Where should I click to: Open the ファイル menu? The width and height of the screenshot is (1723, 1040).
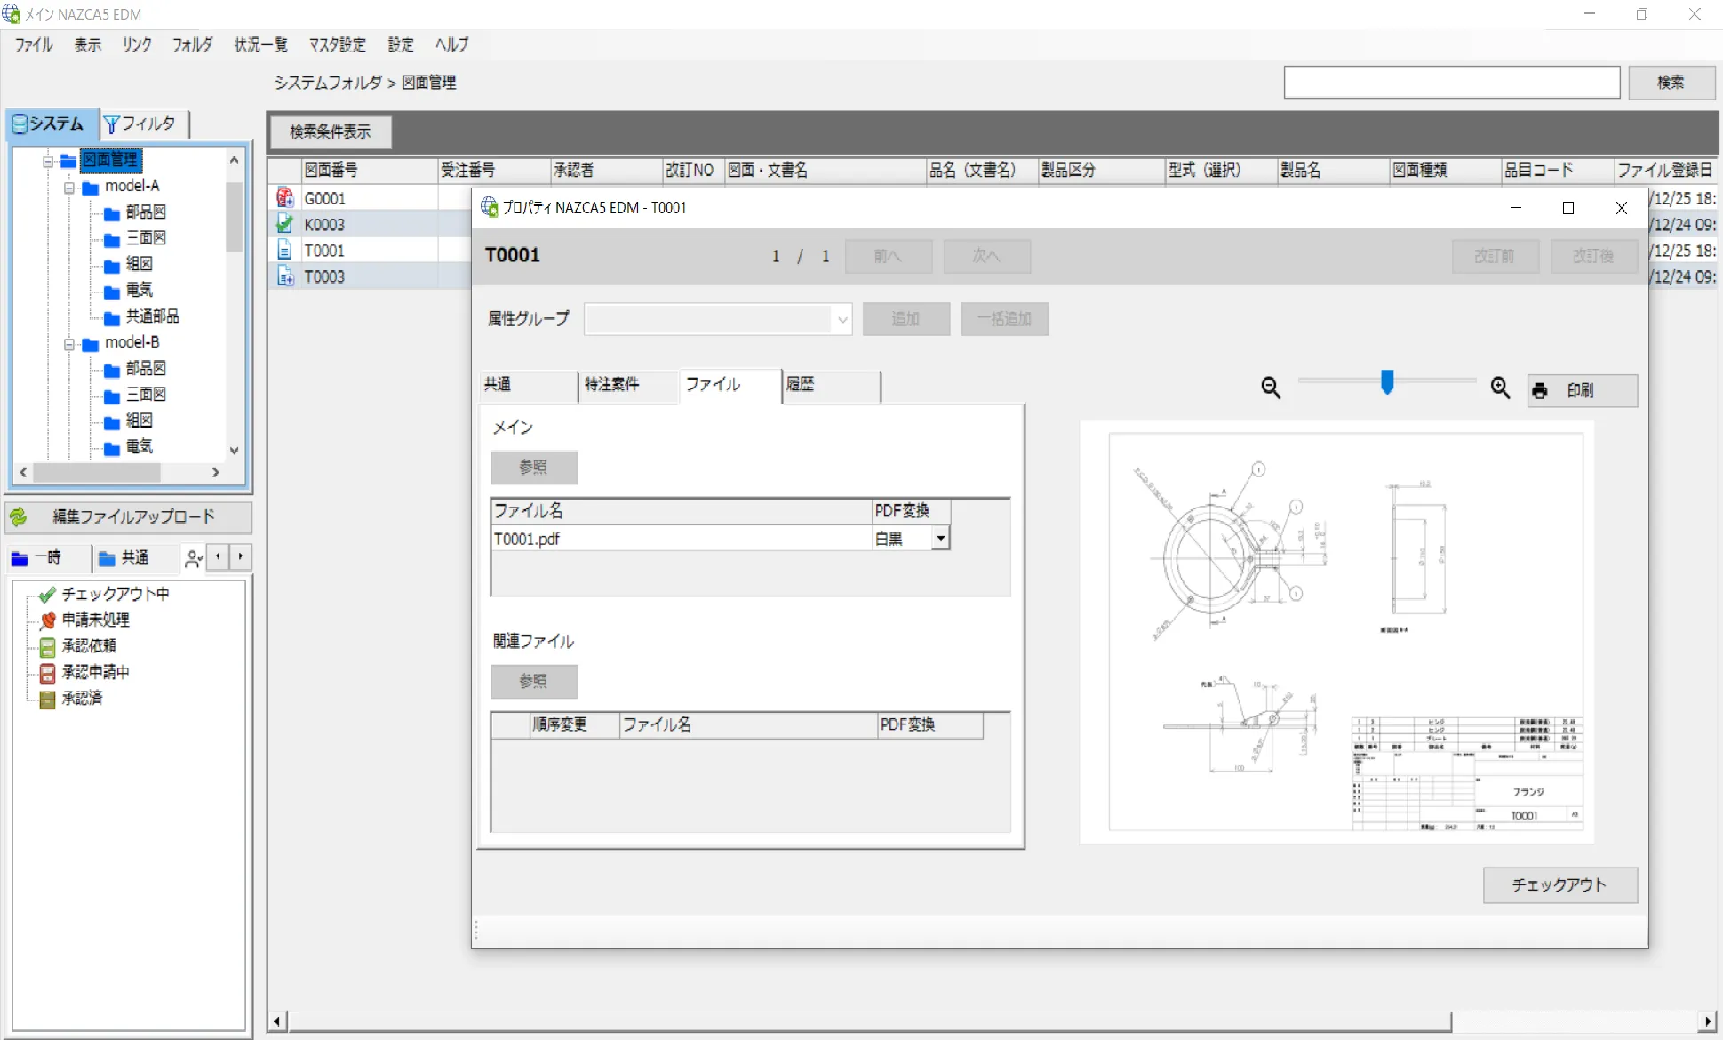point(34,44)
